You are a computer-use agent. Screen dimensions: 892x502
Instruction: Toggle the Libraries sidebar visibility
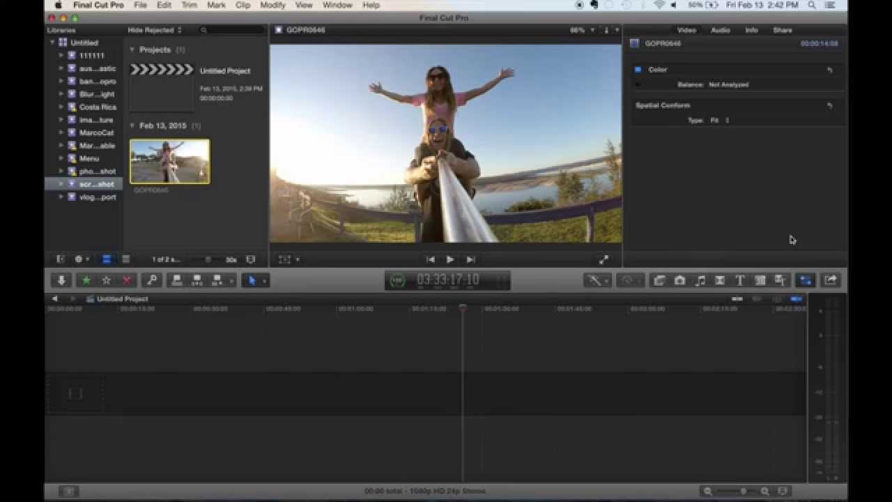60,259
